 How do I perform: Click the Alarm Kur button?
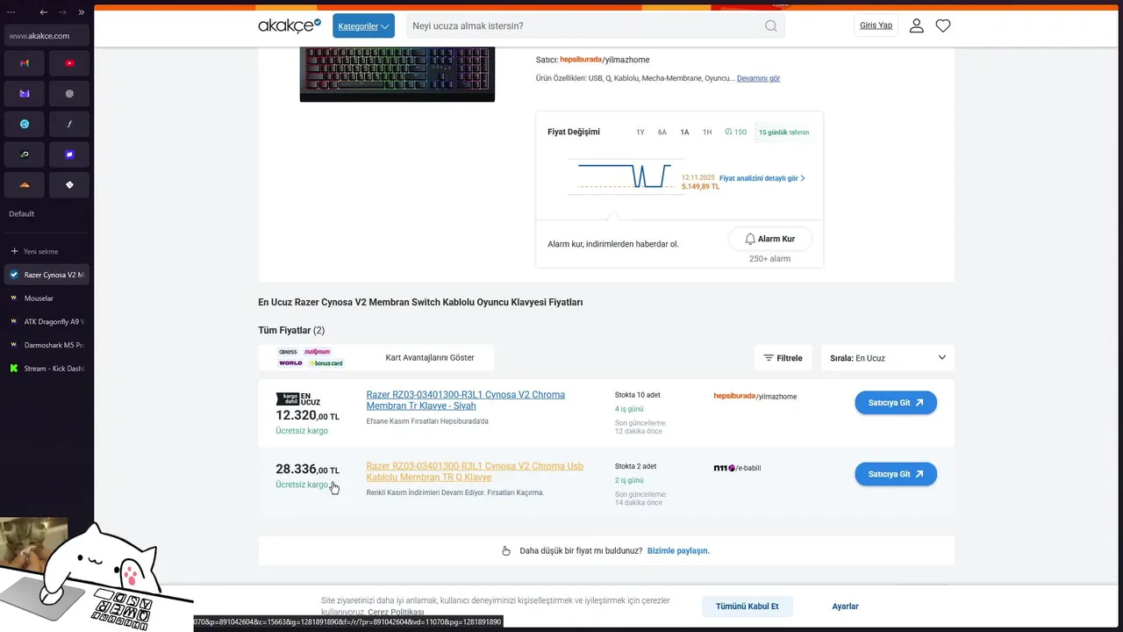(x=769, y=239)
